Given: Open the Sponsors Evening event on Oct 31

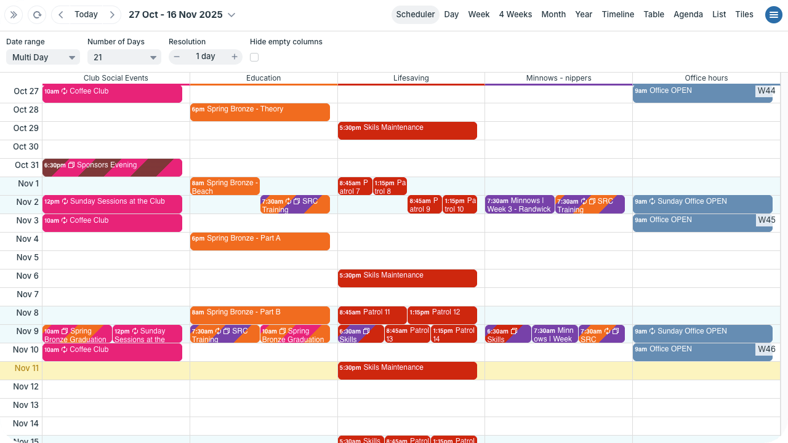Looking at the screenshot, I should coord(112,167).
